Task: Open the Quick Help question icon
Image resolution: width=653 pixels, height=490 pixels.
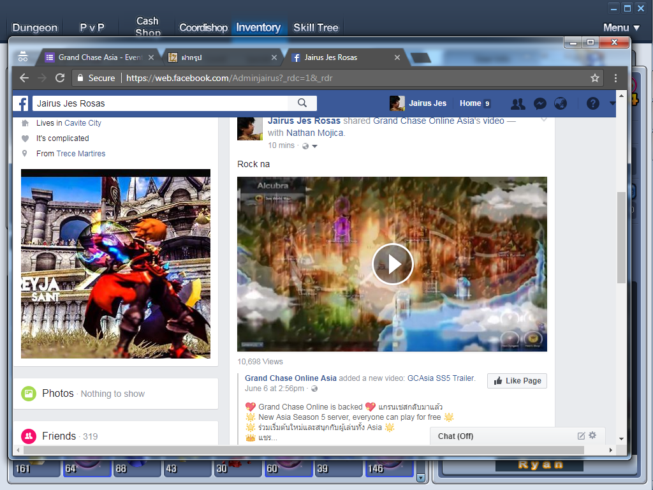Action: click(x=592, y=103)
